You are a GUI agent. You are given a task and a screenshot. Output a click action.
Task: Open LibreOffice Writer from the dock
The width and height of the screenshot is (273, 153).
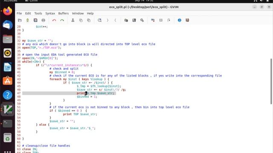coord(8,67)
